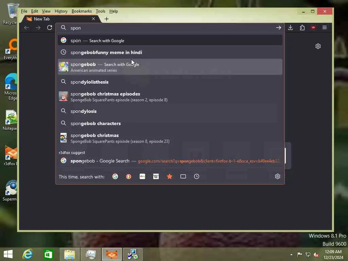
Task: Search only Bookmarks via star icon
Action: (170, 176)
